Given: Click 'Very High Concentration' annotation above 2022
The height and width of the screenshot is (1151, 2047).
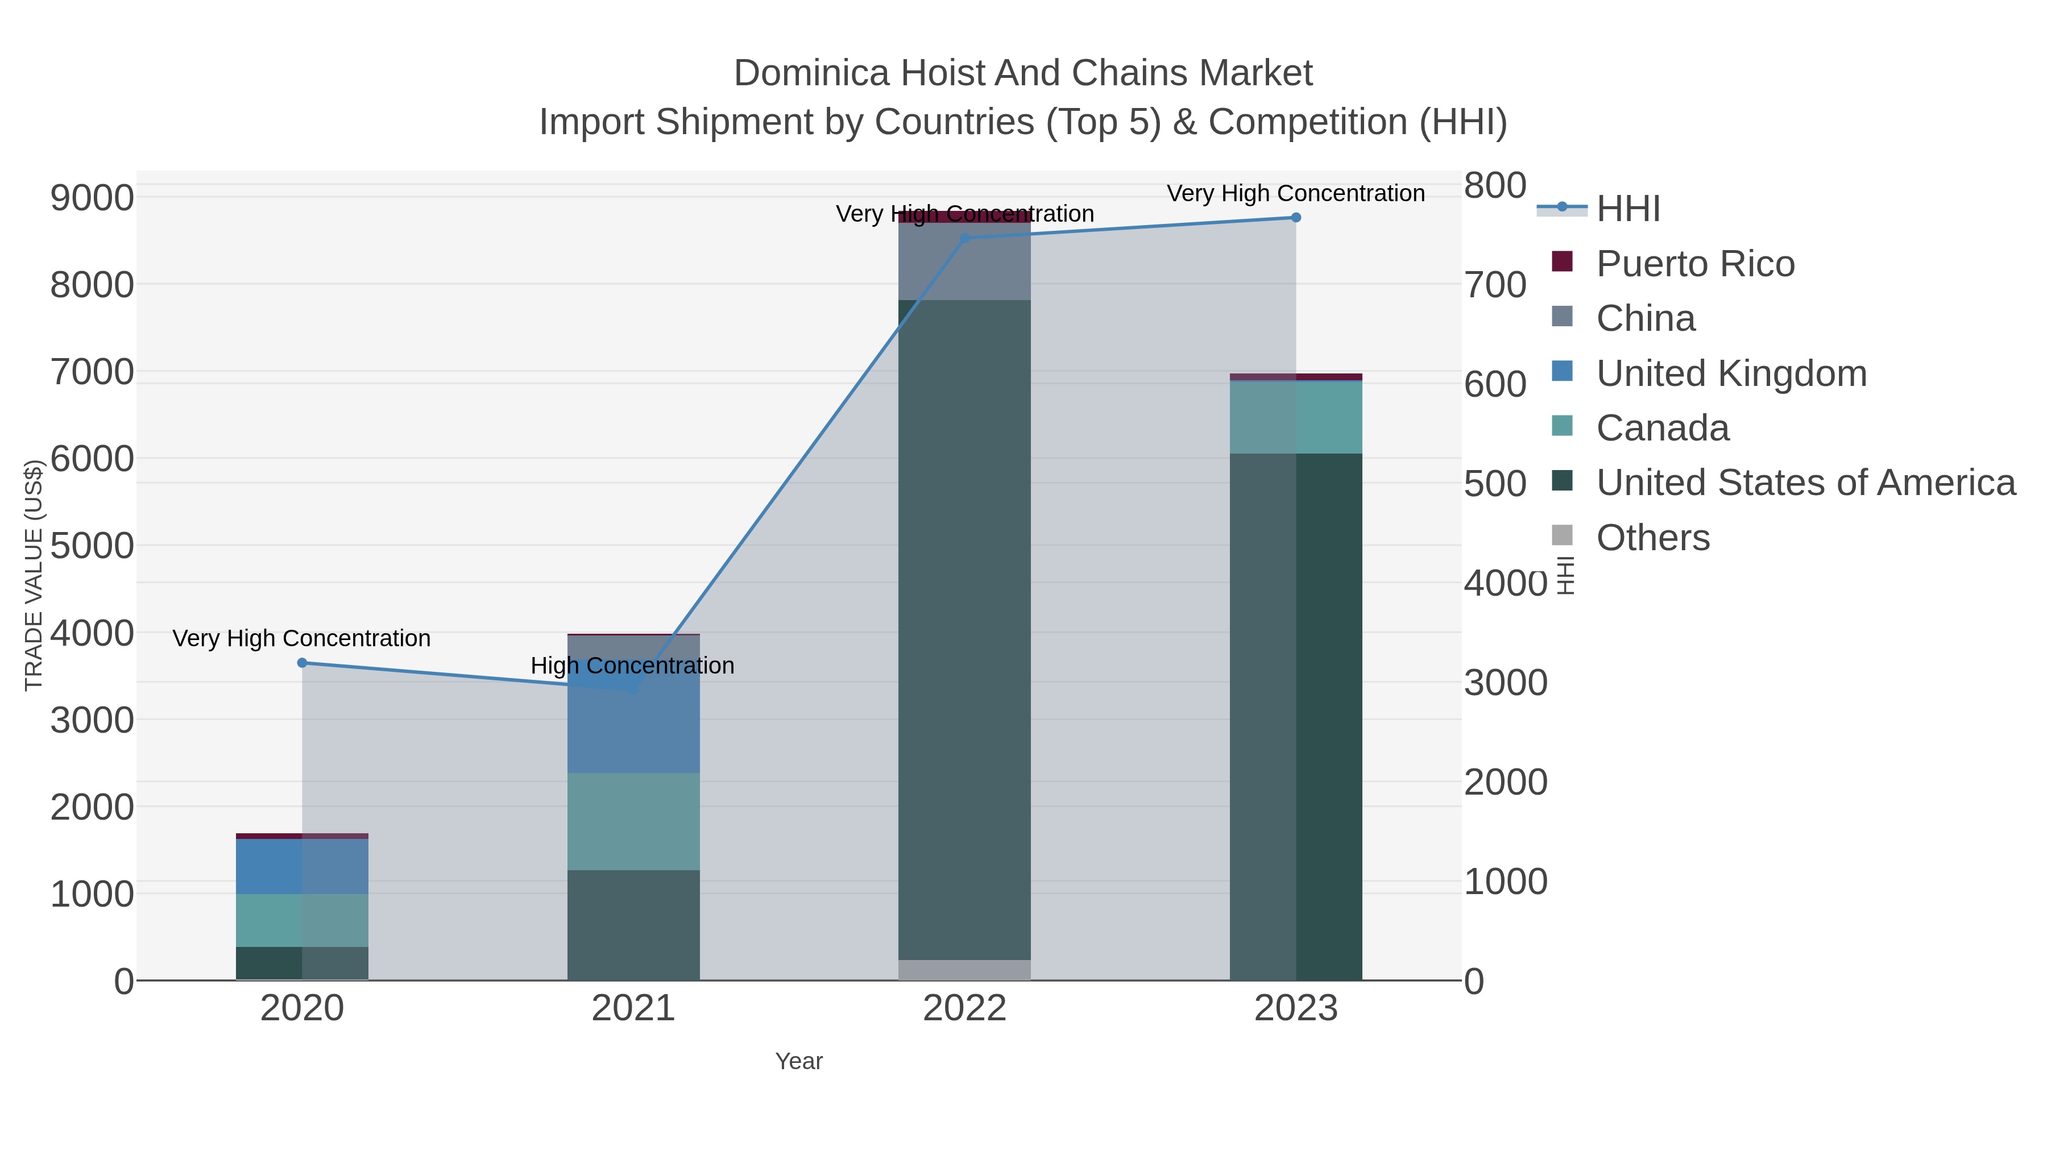Looking at the screenshot, I should [965, 214].
